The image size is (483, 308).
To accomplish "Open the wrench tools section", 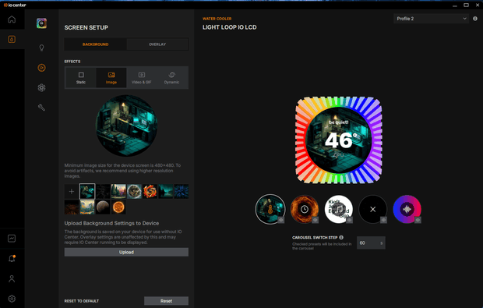I will [x=41, y=108].
